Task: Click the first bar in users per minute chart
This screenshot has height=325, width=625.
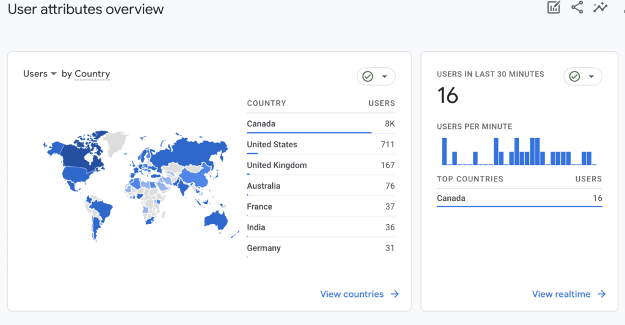Action: pos(444,152)
